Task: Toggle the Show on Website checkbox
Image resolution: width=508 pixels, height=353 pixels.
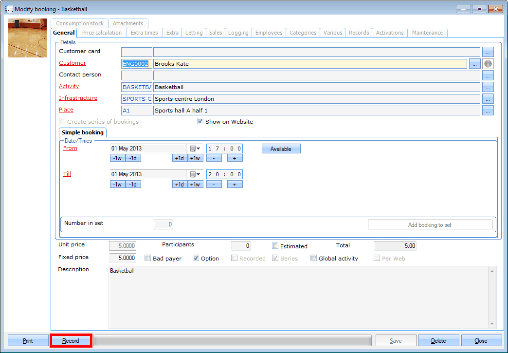Action: (x=200, y=122)
